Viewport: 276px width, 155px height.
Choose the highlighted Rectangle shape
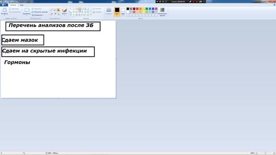79,9
